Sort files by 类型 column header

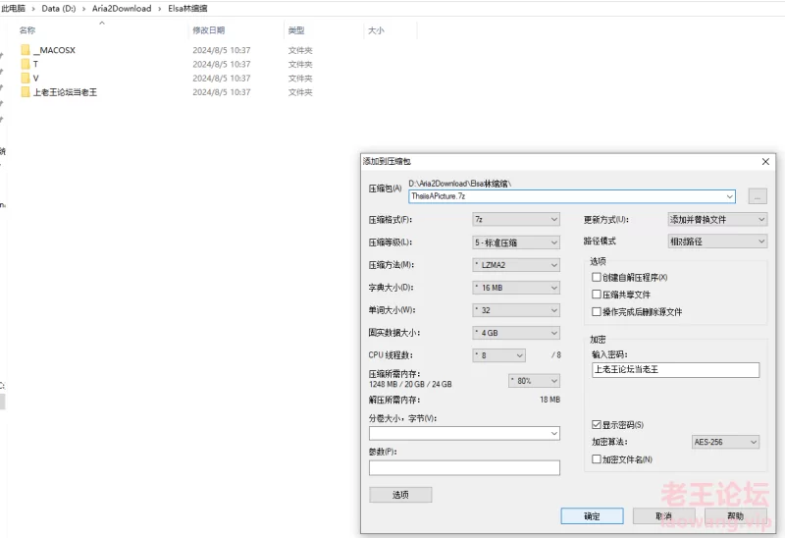coord(296,30)
